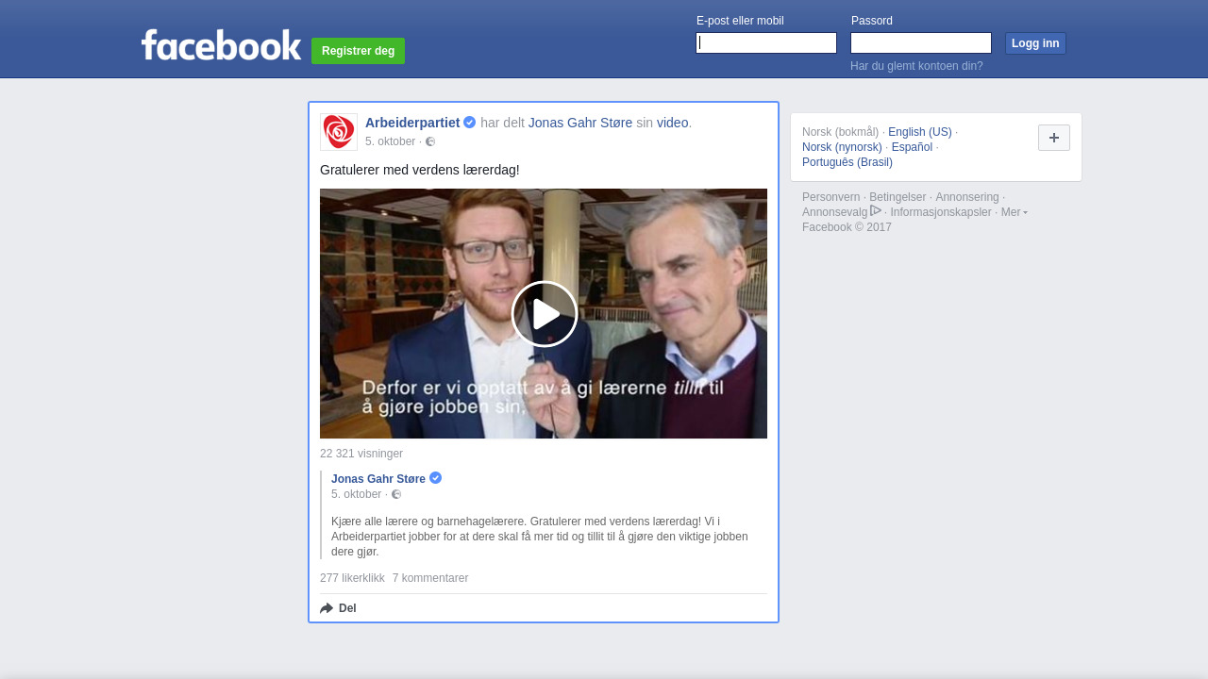The height and width of the screenshot is (679, 1208).
Task: Click the plus button to add languages
Action: [x=1053, y=138]
